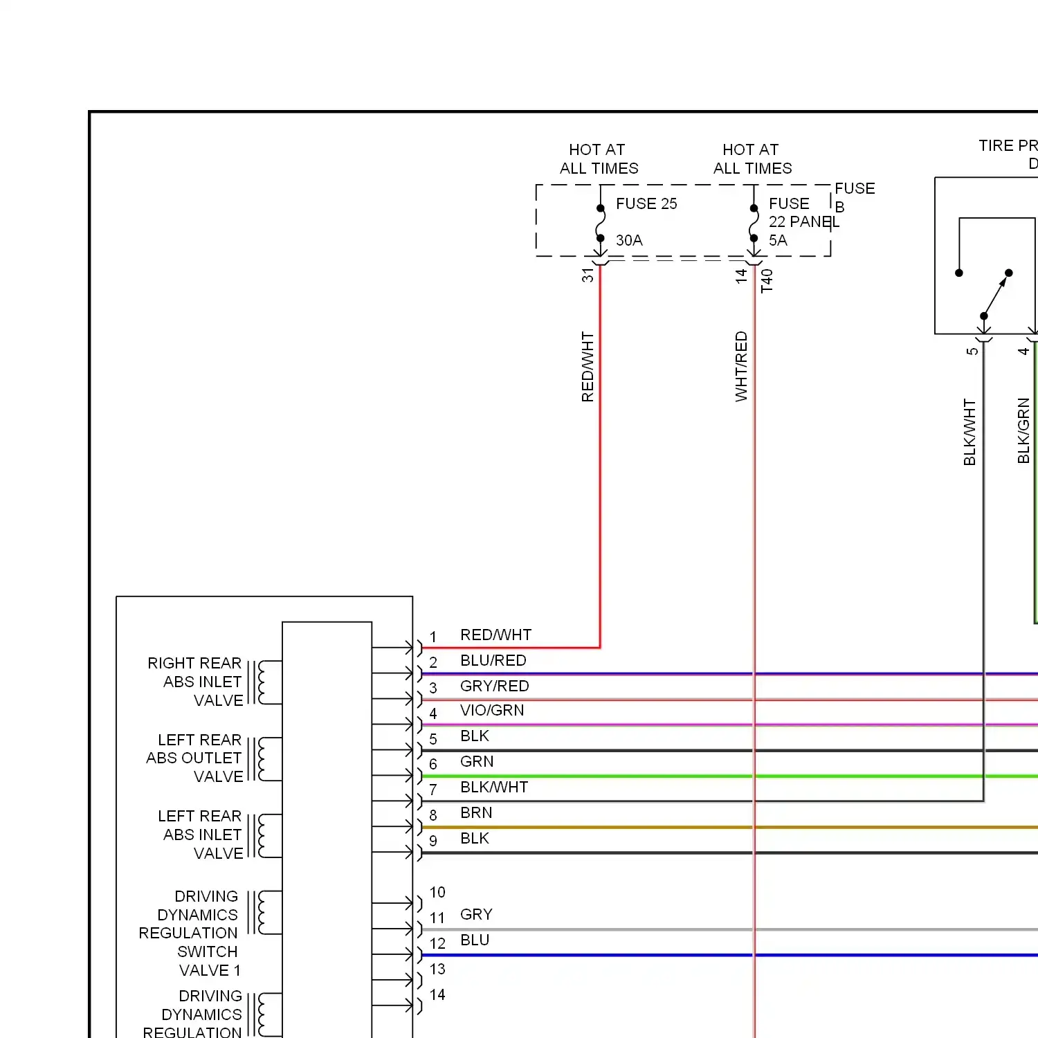The height and width of the screenshot is (1038, 1038).
Task: Click the RIGHT REAR ABS INLET VALVE label
Action: (195, 682)
